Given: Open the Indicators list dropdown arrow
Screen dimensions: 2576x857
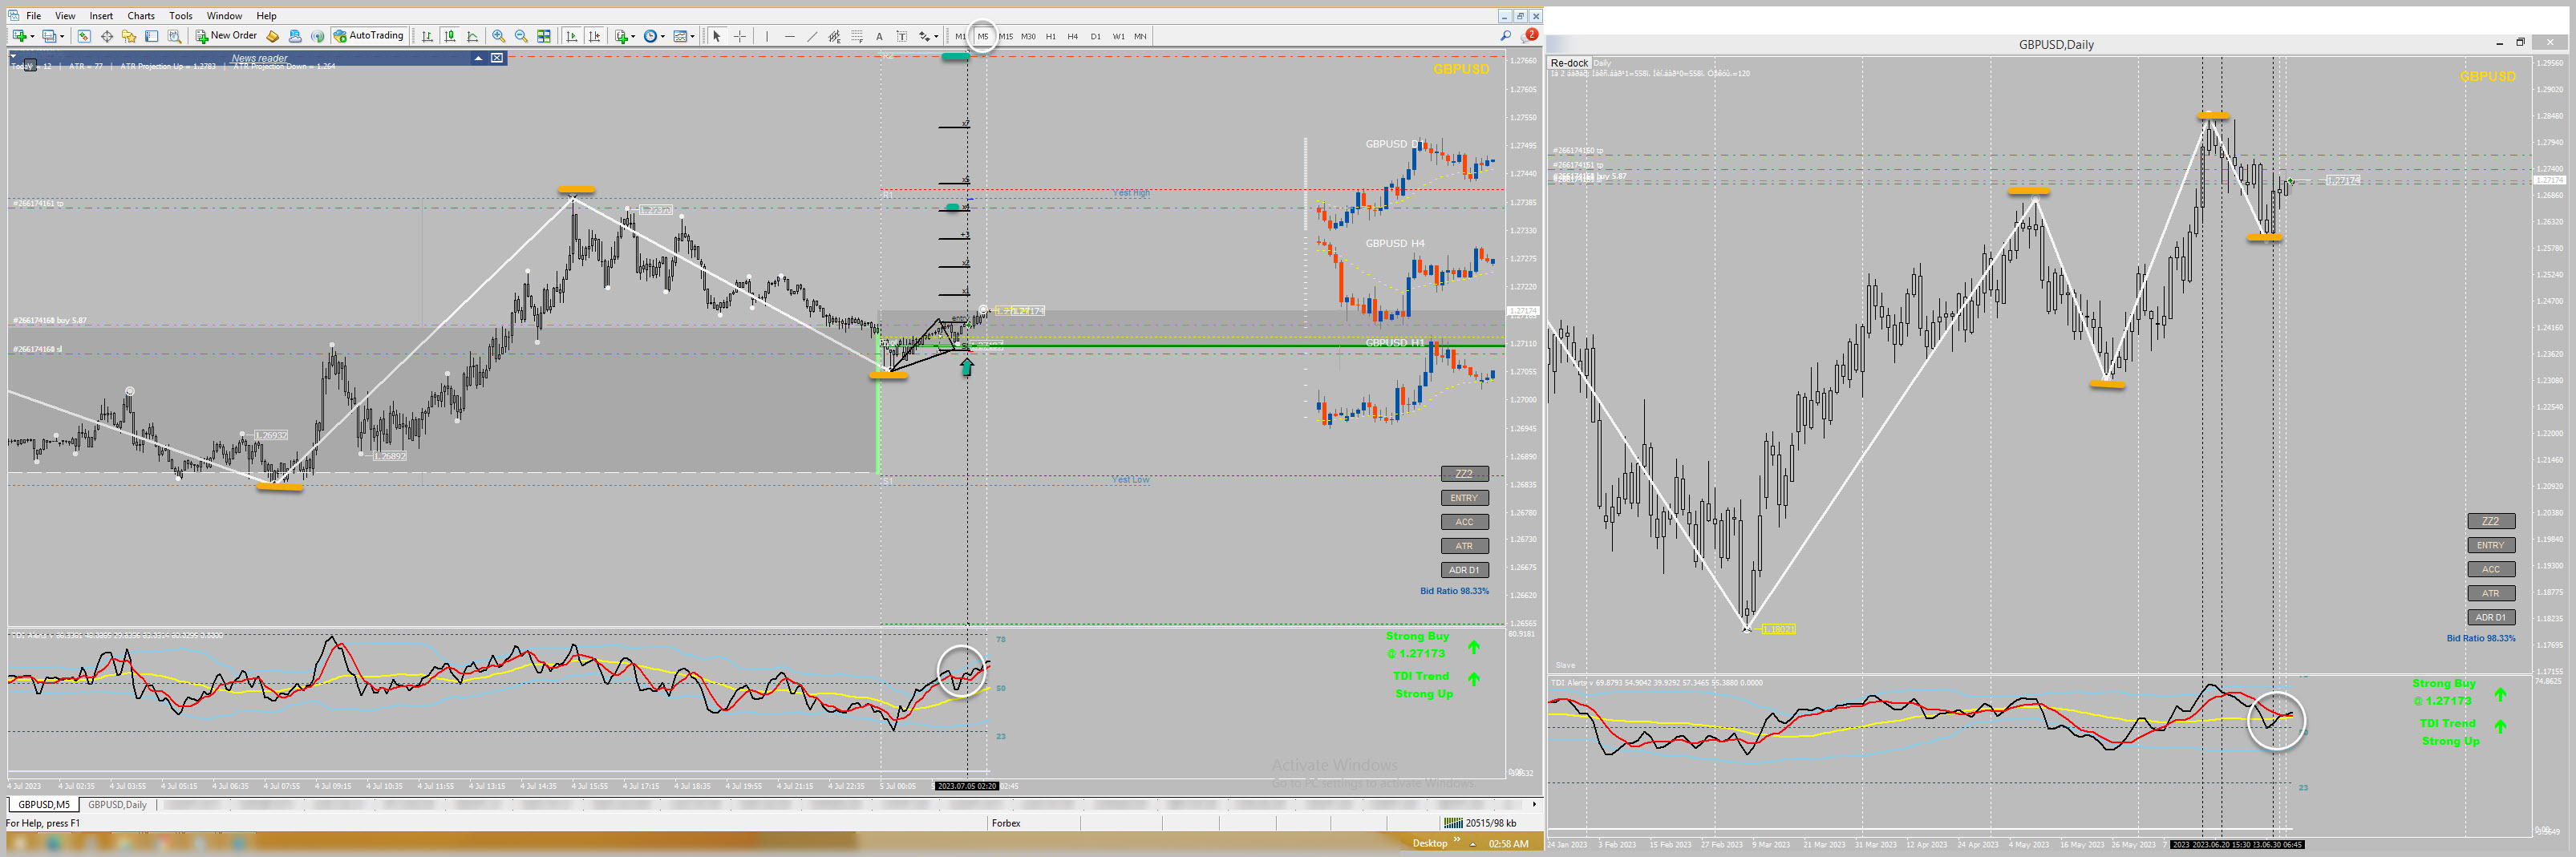Looking at the screenshot, I should 633,37.
